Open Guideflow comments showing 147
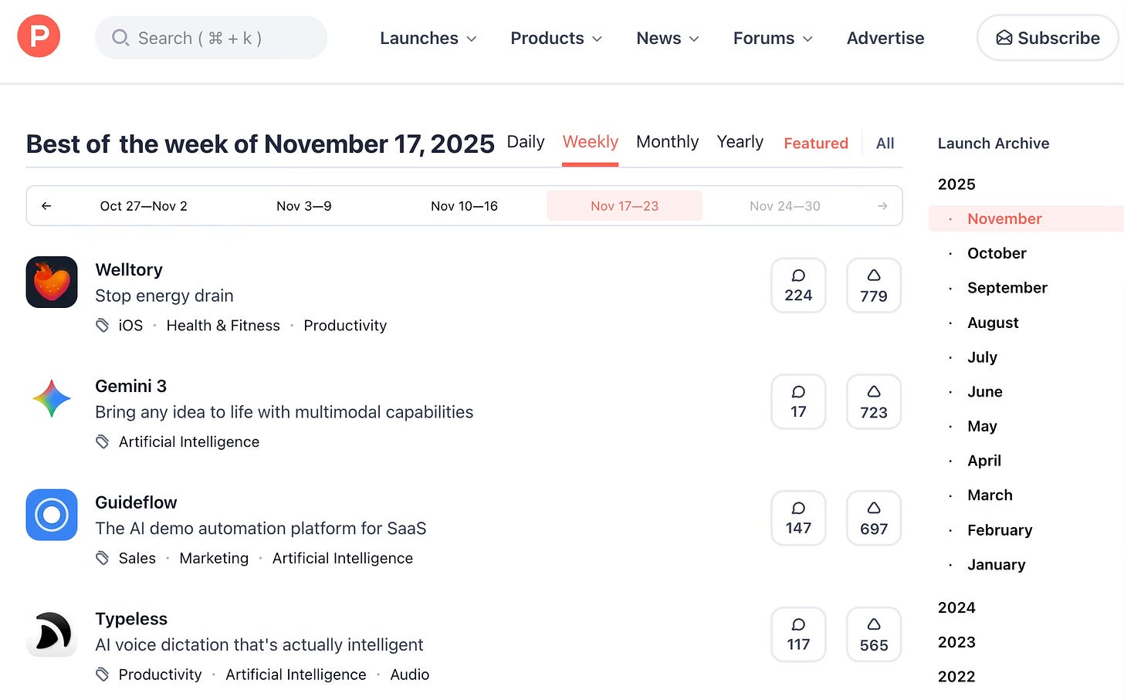Image resolution: width=1124 pixels, height=700 pixels. point(798,518)
